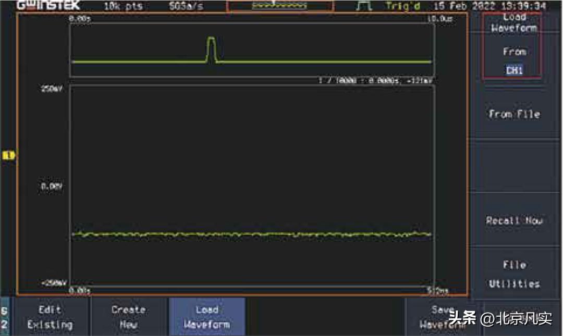Choose From File in side menu
Viewport: 563px width, 336px height.
[514, 114]
